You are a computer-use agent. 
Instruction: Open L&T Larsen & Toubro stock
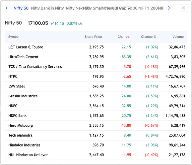26,47
